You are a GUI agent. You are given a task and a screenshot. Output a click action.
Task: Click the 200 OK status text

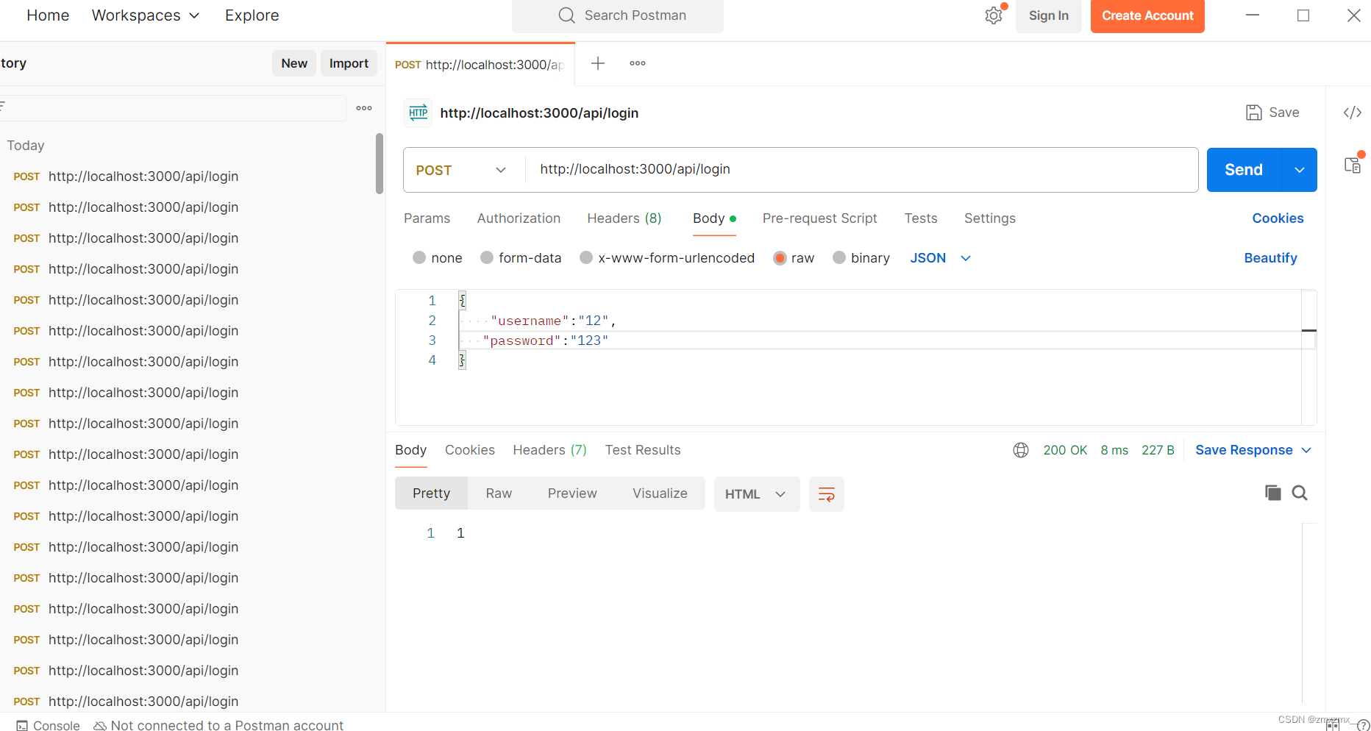(x=1065, y=450)
